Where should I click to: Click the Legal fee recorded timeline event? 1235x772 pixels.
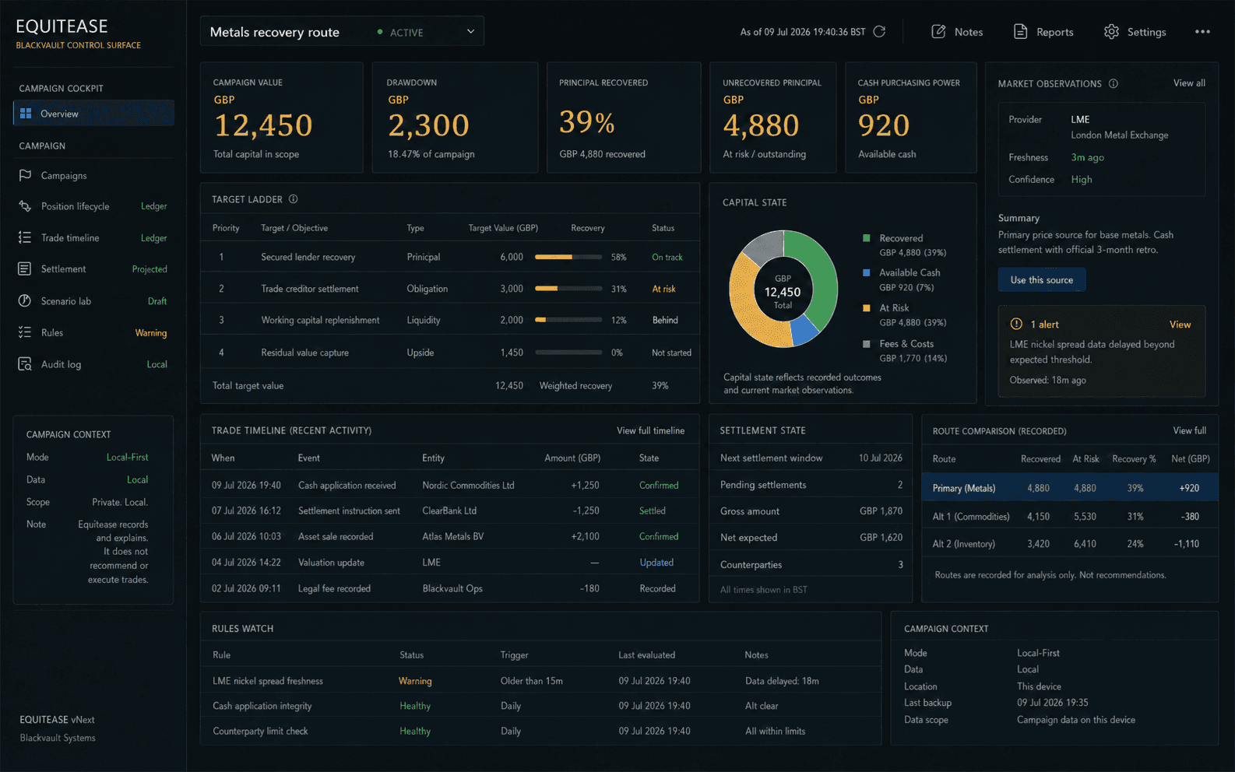(x=334, y=588)
